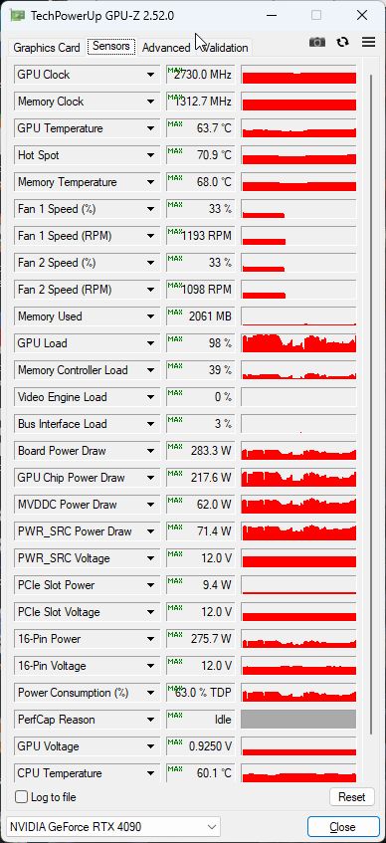Open the Memory Temperature dropdown arrow
The width and height of the screenshot is (386, 843).
click(x=150, y=182)
